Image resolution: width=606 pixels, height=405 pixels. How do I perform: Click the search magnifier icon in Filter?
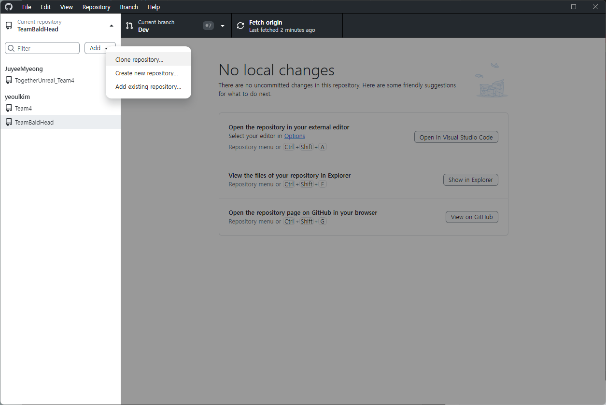pyautogui.click(x=11, y=48)
